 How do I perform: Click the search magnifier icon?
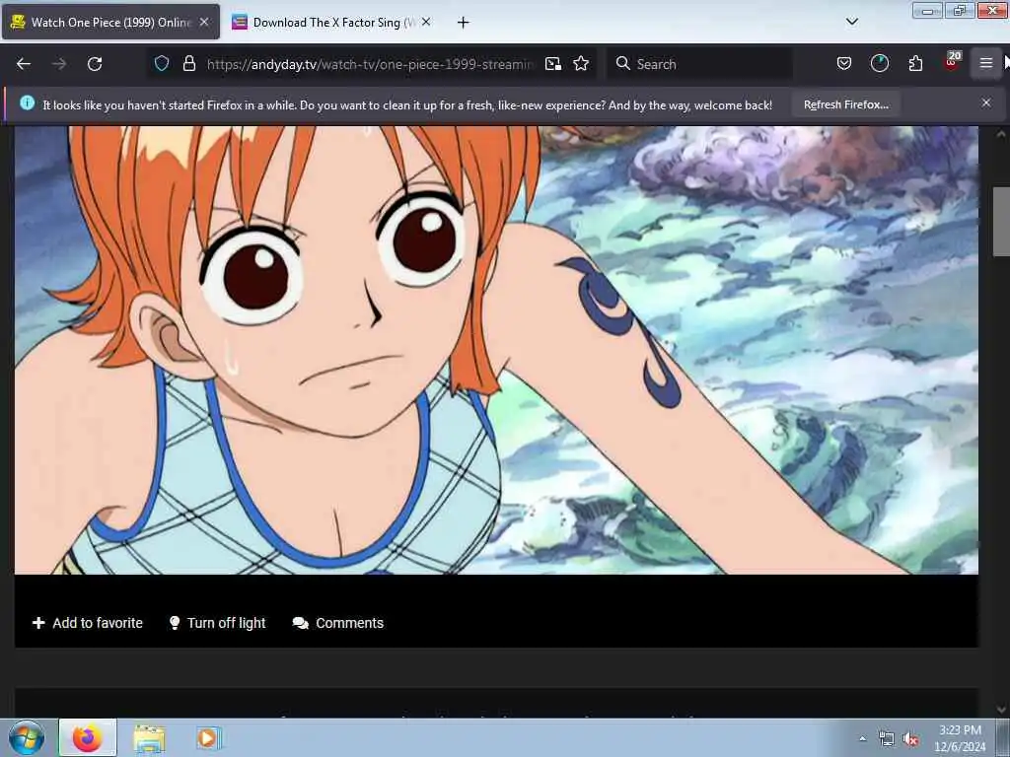click(x=623, y=64)
